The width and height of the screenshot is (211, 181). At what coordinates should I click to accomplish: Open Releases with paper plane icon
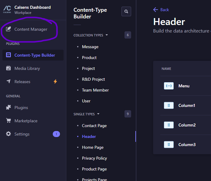pyautogui.click(x=8, y=82)
